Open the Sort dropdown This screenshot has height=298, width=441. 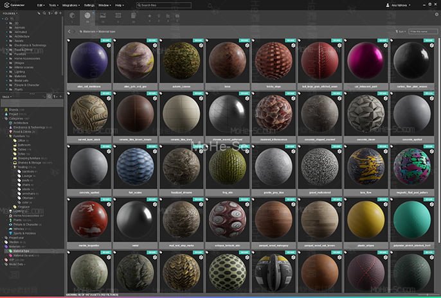coord(401,31)
